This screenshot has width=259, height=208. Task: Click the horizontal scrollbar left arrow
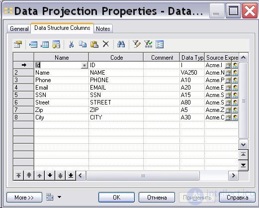coord(81,176)
